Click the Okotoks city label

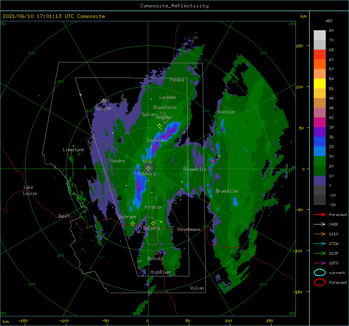pyautogui.click(x=155, y=259)
